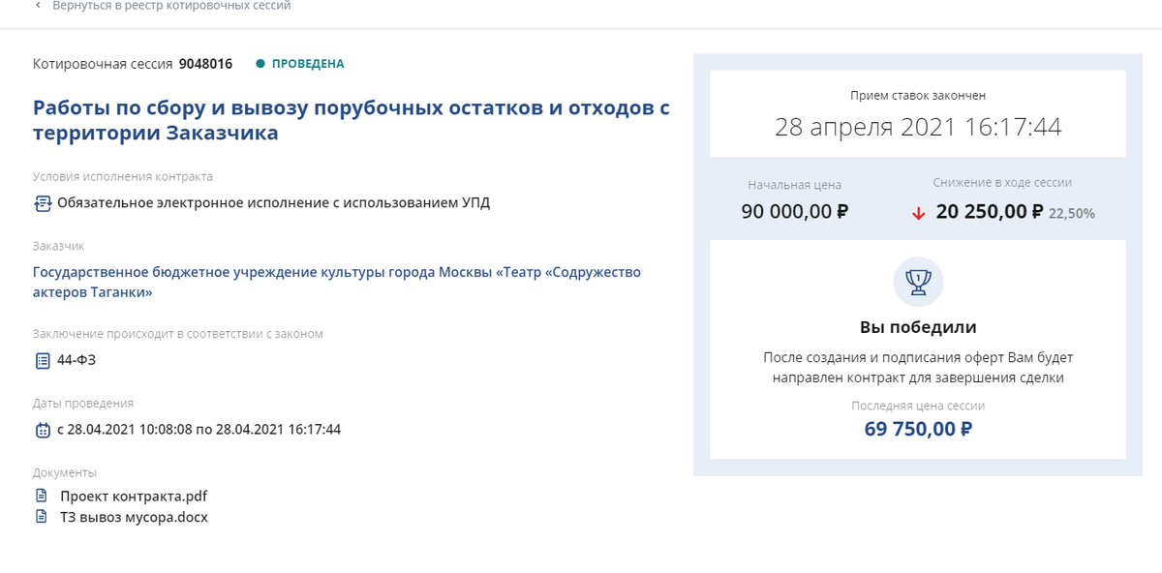
Task: Click the 44-ФЗ law document icon
Action: click(x=42, y=360)
